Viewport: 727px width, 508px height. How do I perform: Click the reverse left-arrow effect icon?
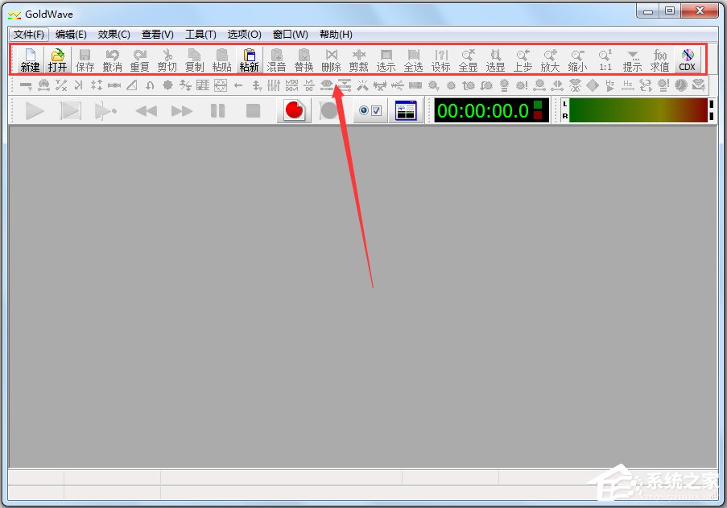point(238,85)
